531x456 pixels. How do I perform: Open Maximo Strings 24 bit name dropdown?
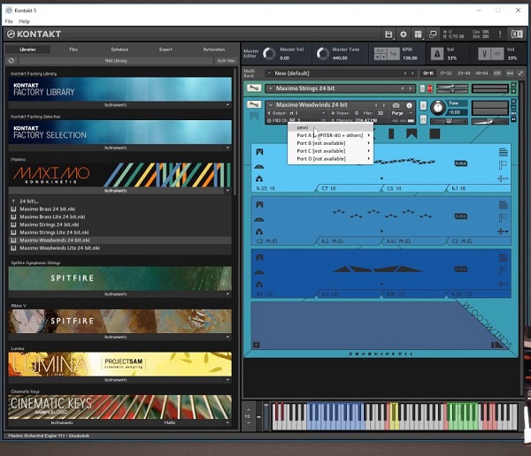point(271,88)
